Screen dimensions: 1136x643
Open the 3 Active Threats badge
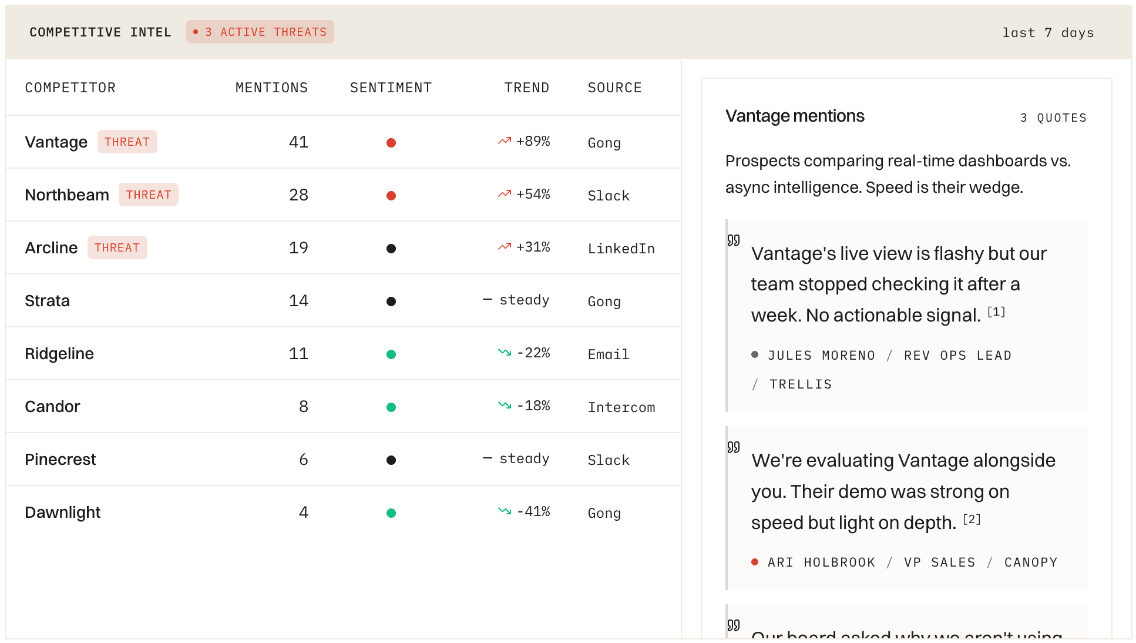(x=260, y=32)
